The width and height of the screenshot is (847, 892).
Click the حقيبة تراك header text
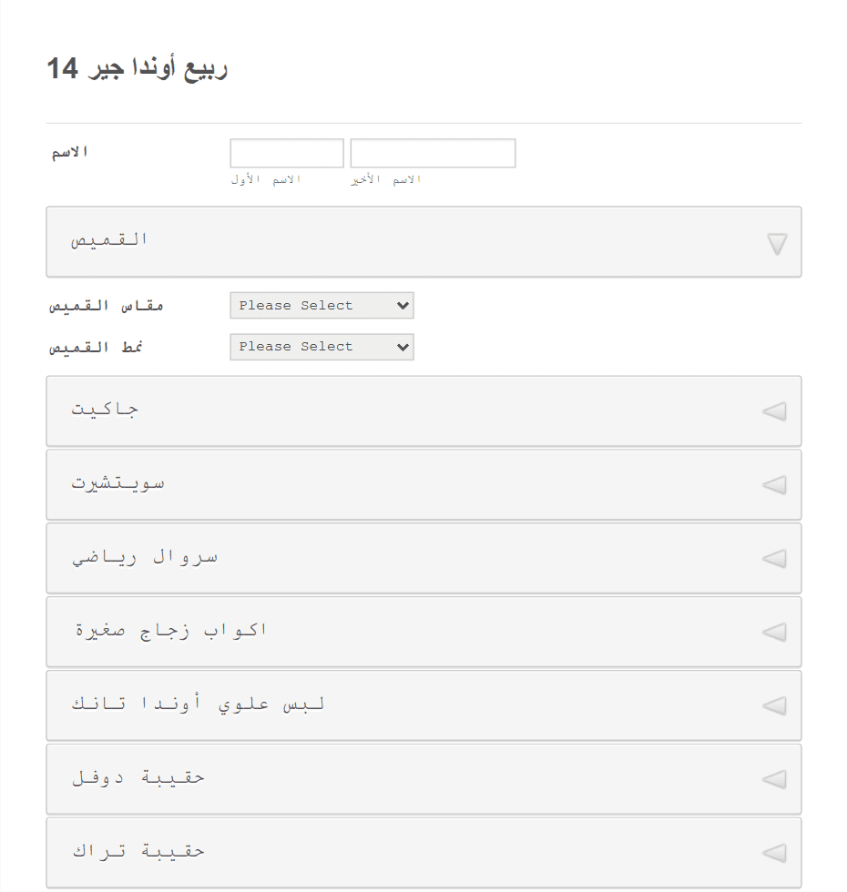pyautogui.click(x=138, y=851)
